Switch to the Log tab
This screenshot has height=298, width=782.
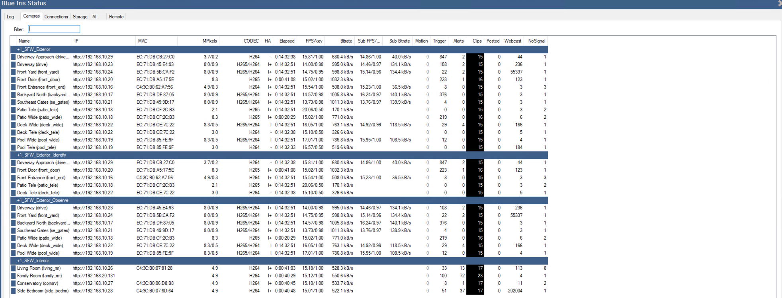10,17
